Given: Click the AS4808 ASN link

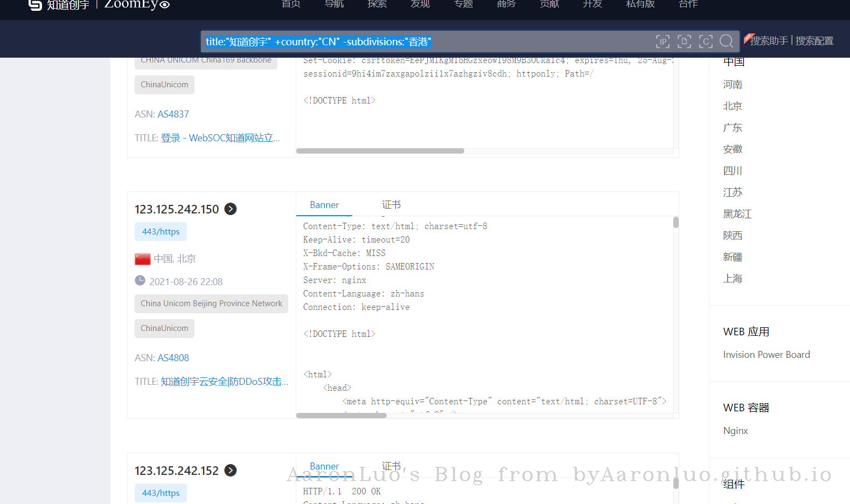Looking at the screenshot, I should point(173,358).
